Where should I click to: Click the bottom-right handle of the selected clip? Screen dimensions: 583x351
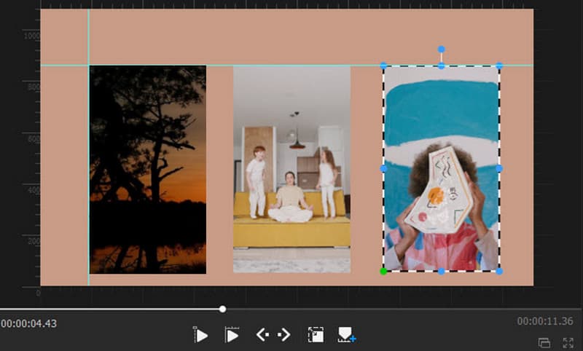499,272
